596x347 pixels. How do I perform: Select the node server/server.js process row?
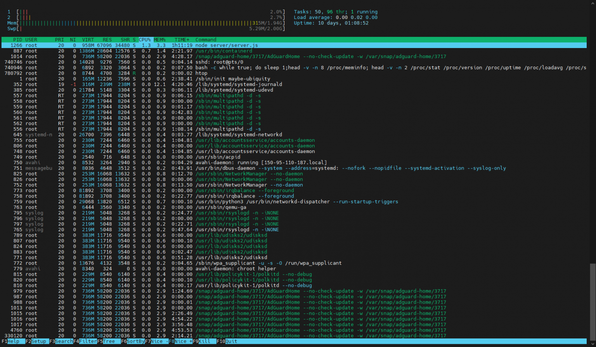pos(294,45)
